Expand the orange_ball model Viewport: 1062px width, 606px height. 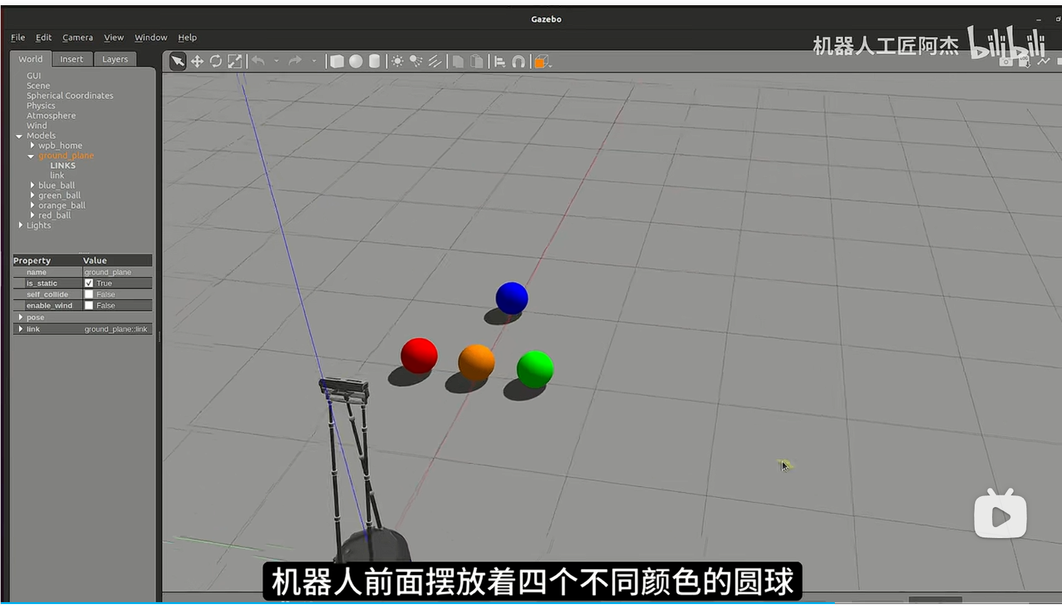(x=32, y=205)
